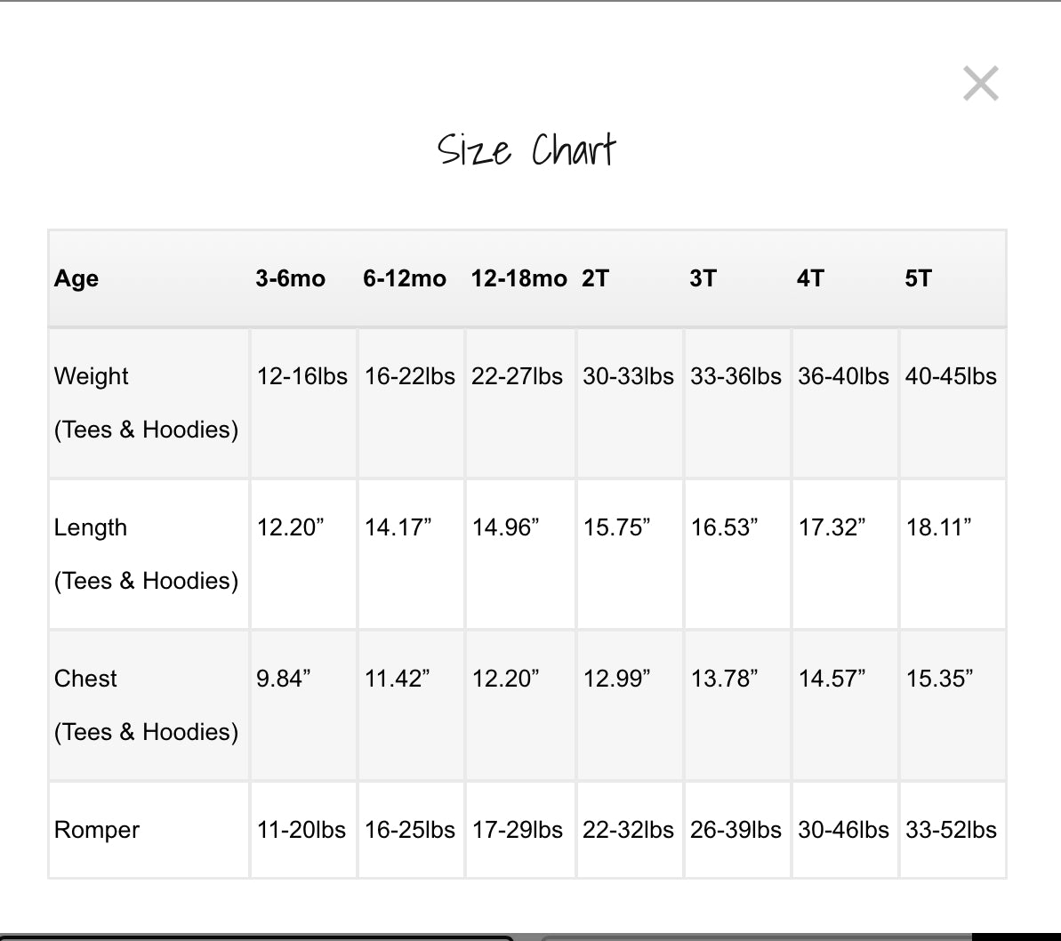Select the Length row label
The height and width of the screenshot is (941, 1061).
[91, 527]
